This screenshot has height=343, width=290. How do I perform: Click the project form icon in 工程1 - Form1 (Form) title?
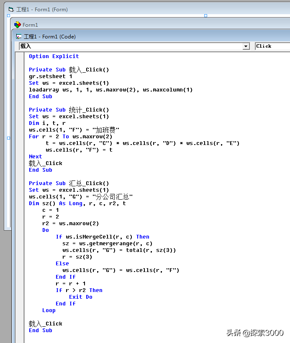11,10
